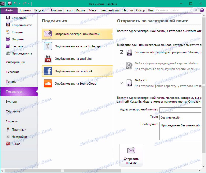
Task: Click the save floppy icon in title bar
Action: [x=10, y=3]
